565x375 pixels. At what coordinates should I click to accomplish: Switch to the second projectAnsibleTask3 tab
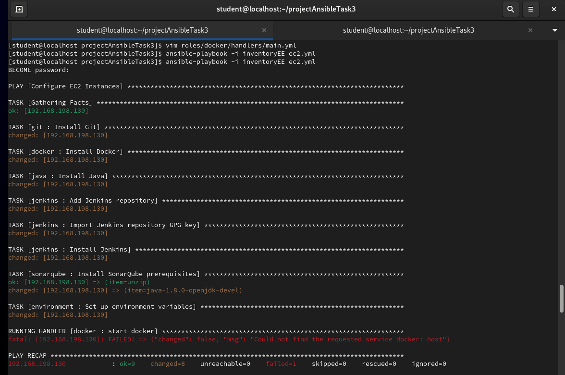408,30
